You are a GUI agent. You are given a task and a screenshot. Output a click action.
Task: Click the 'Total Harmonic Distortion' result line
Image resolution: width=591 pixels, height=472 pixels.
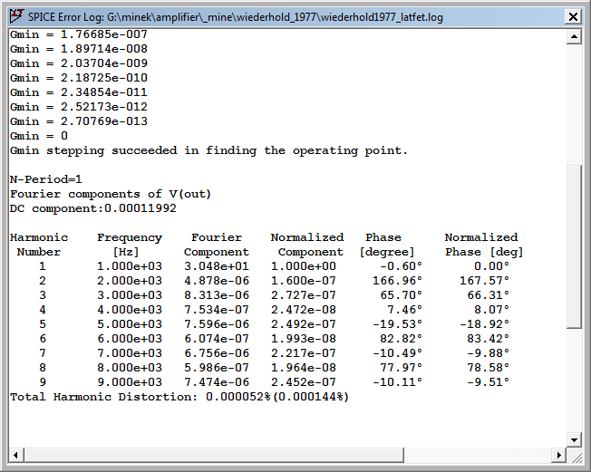(179, 397)
